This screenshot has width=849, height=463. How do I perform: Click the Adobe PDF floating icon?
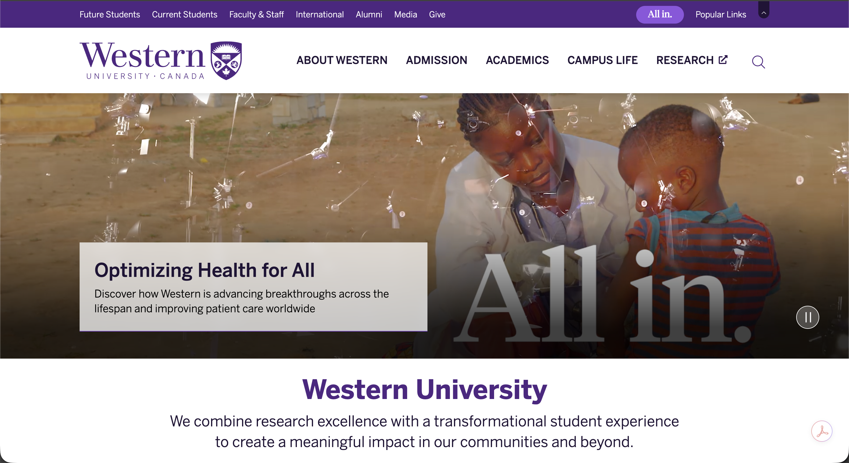tap(822, 431)
